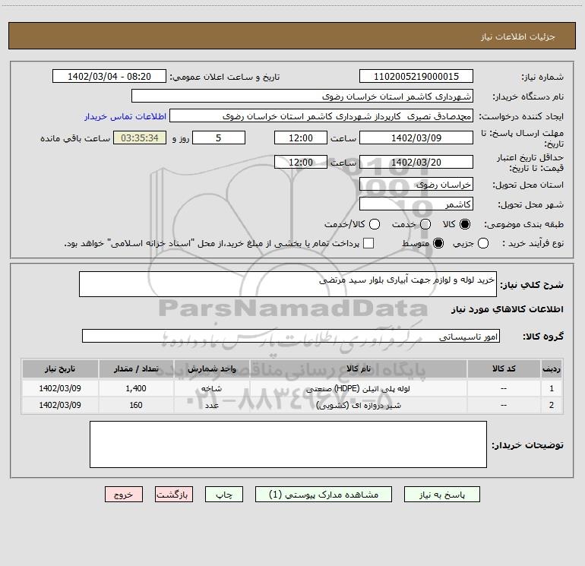Click the کد کالا column header
This screenshot has width=585, height=566.
coord(504,368)
